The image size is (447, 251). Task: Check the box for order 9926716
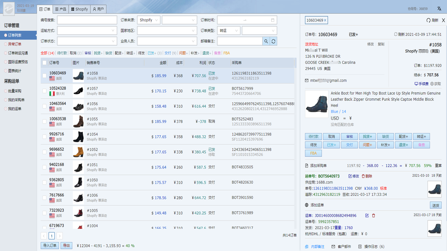44,137
